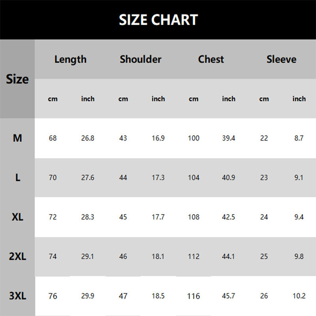The image size is (316, 316).
Task: Click the XL size row label
Action: point(17,217)
